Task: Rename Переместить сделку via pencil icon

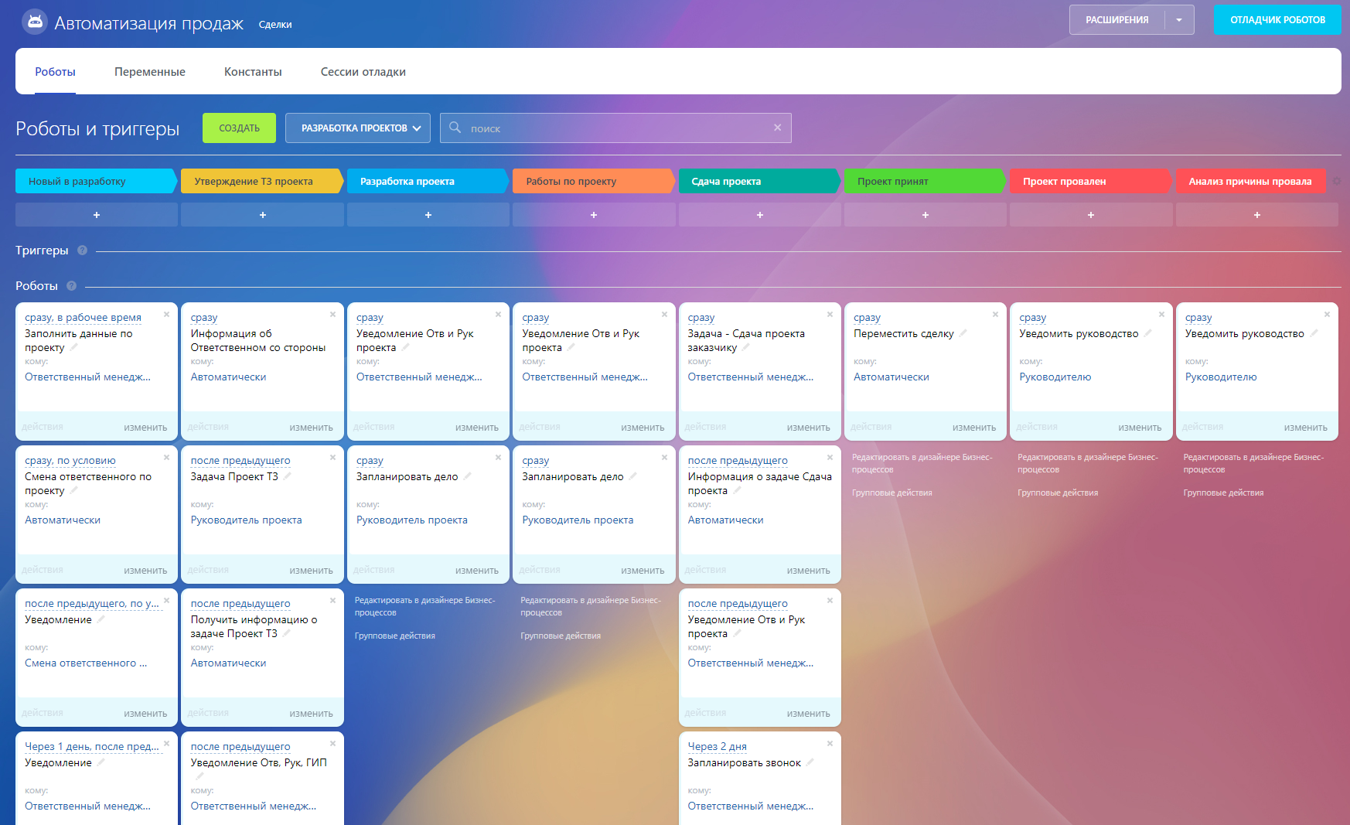Action: pyautogui.click(x=963, y=333)
